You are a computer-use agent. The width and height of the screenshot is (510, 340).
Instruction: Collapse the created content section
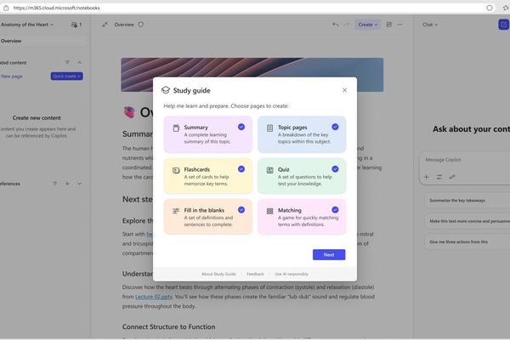(80, 62)
